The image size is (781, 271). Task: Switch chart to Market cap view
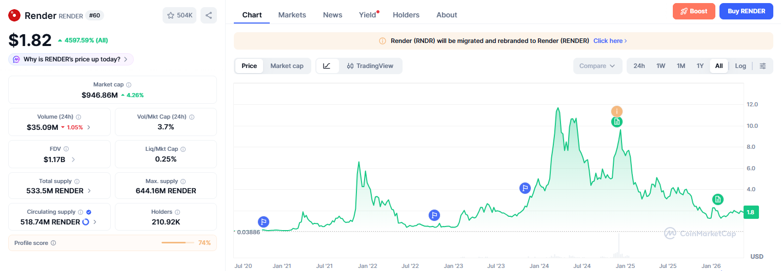287,66
